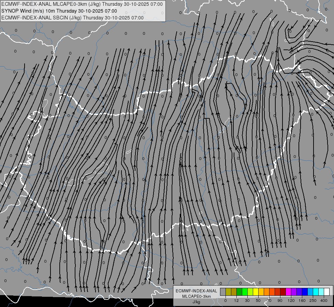Click the SBCIN title line
This screenshot has height=307, width=334.
72,18
